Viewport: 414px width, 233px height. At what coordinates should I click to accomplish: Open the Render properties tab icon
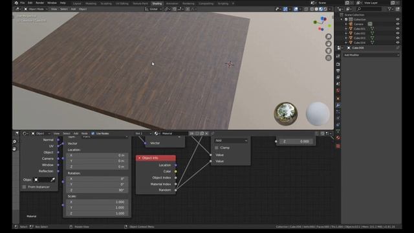tap(338, 64)
